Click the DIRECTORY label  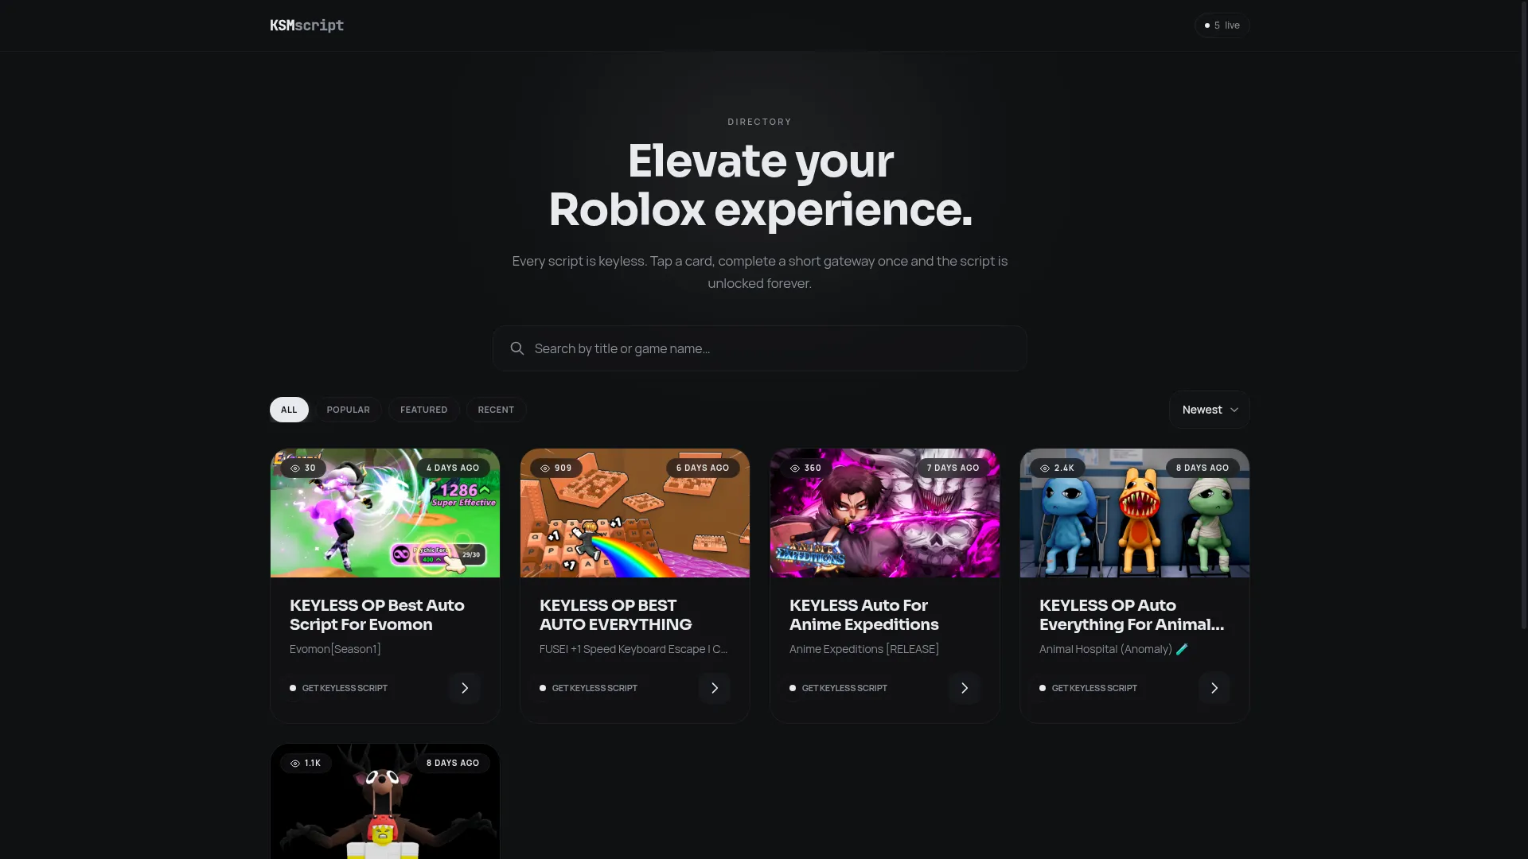tap(759, 122)
